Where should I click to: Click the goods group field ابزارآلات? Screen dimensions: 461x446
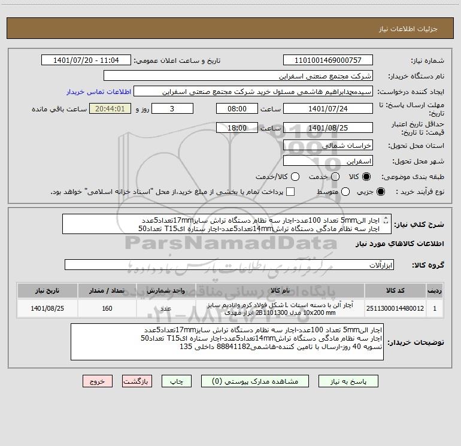point(229,265)
